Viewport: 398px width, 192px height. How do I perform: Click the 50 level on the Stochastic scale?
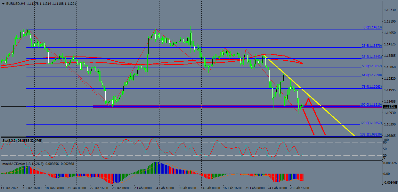point(384,149)
